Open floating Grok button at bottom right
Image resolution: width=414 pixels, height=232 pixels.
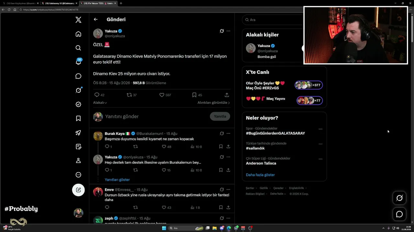pyautogui.click(x=399, y=198)
